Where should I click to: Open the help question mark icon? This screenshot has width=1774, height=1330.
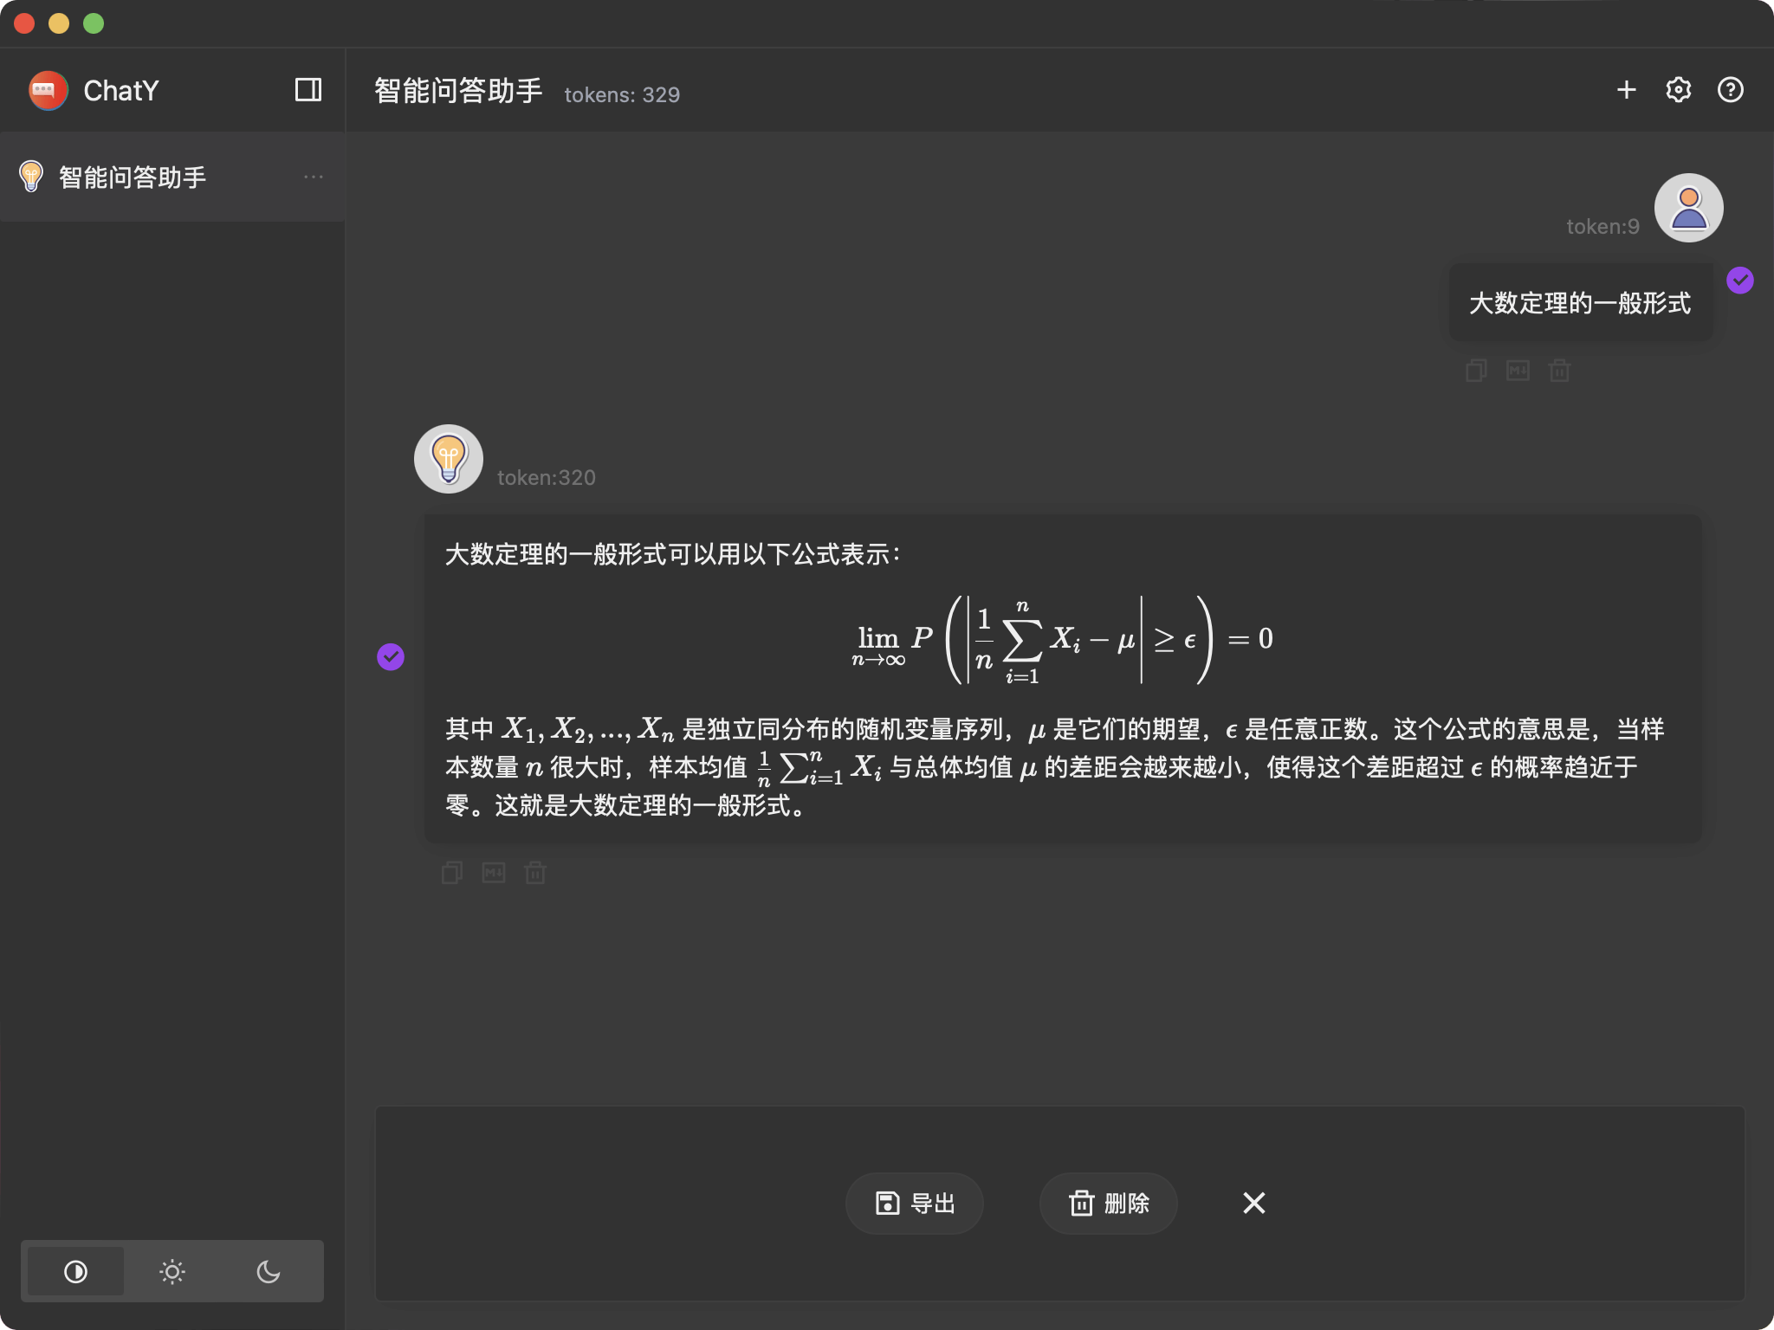(x=1730, y=90)
